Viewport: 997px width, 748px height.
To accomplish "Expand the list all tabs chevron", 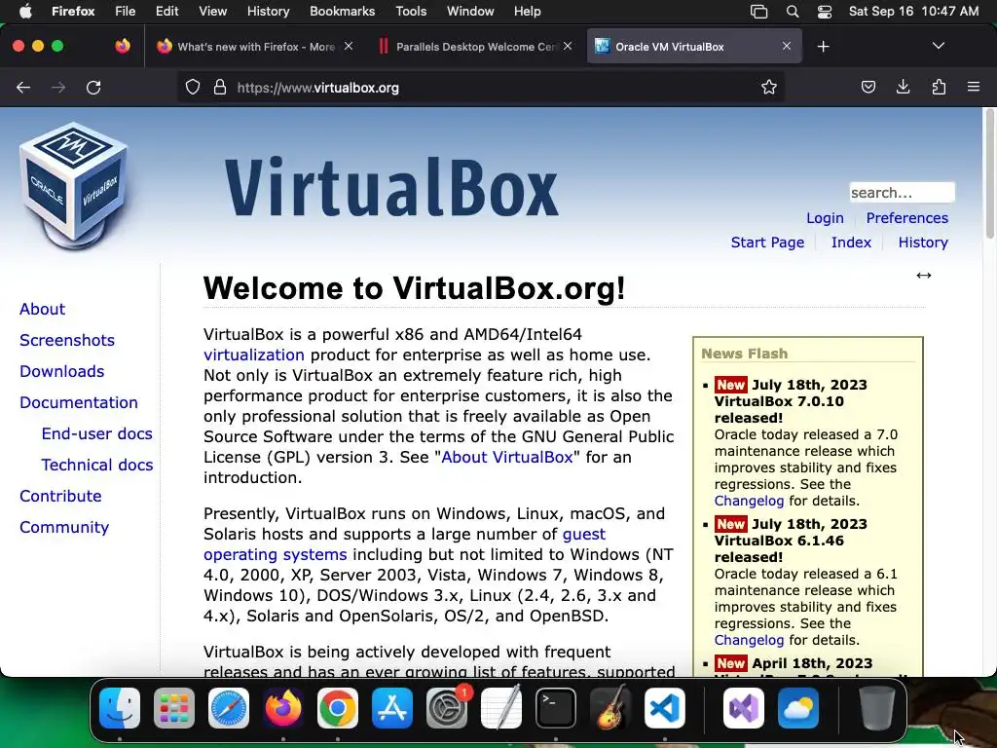I will click(x=938, y=46).
